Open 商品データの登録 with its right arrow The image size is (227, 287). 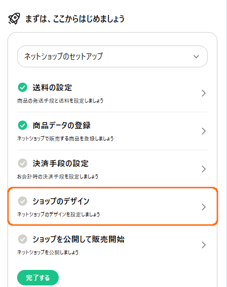pyautogui.click(x=203, y=131)
